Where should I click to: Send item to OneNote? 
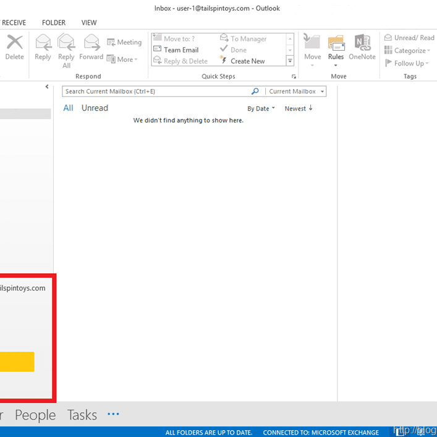(x=362, y=47)
